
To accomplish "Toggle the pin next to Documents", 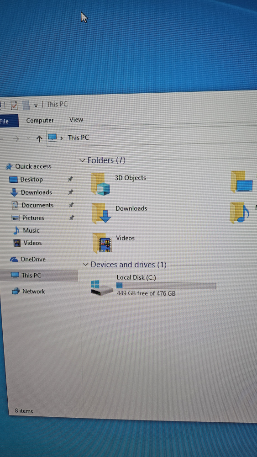I will coord(71,205).
